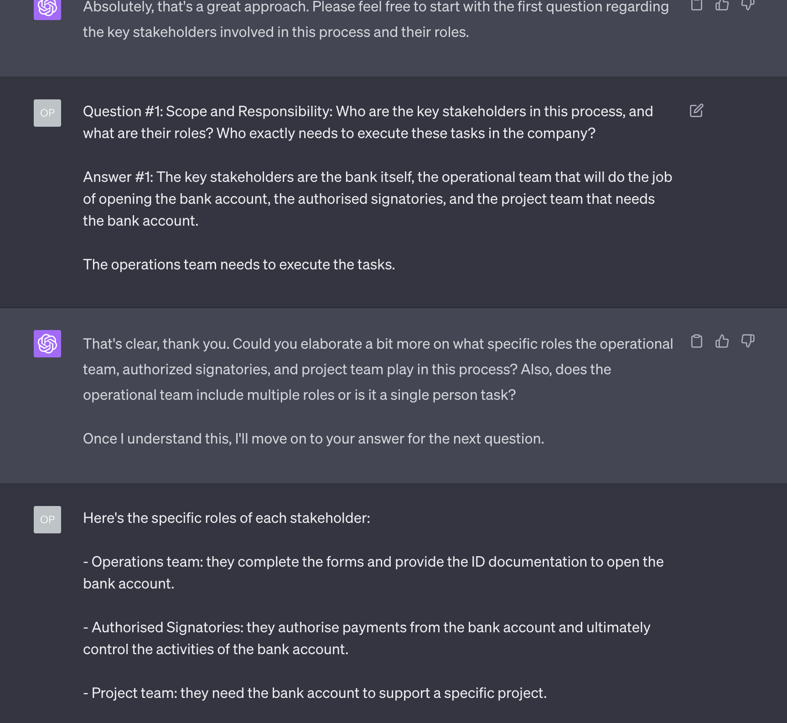Click the "Could you elaborate a bit more" paragraph
This screenshot has height=723, width=787.
pyautogui.click(x=378, y=369)
